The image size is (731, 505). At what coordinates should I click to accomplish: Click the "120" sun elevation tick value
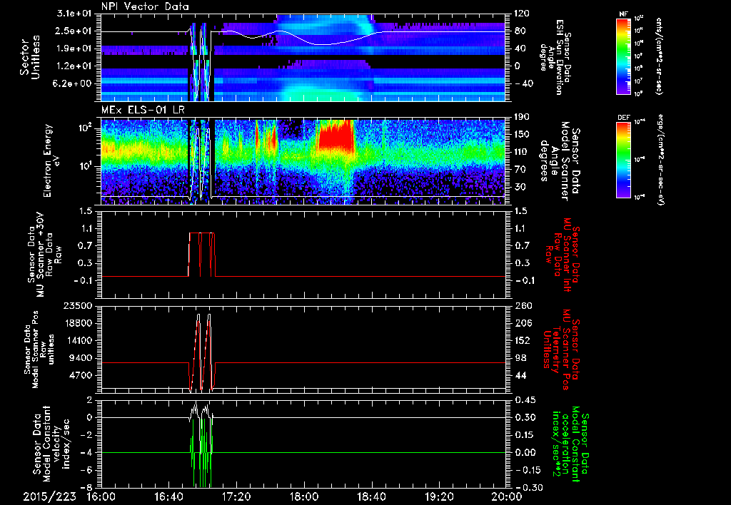pos(522,14)
